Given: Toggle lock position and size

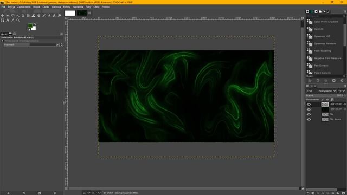Looking at the screenshot, I should pyautogui.click(x=327, y=100).
